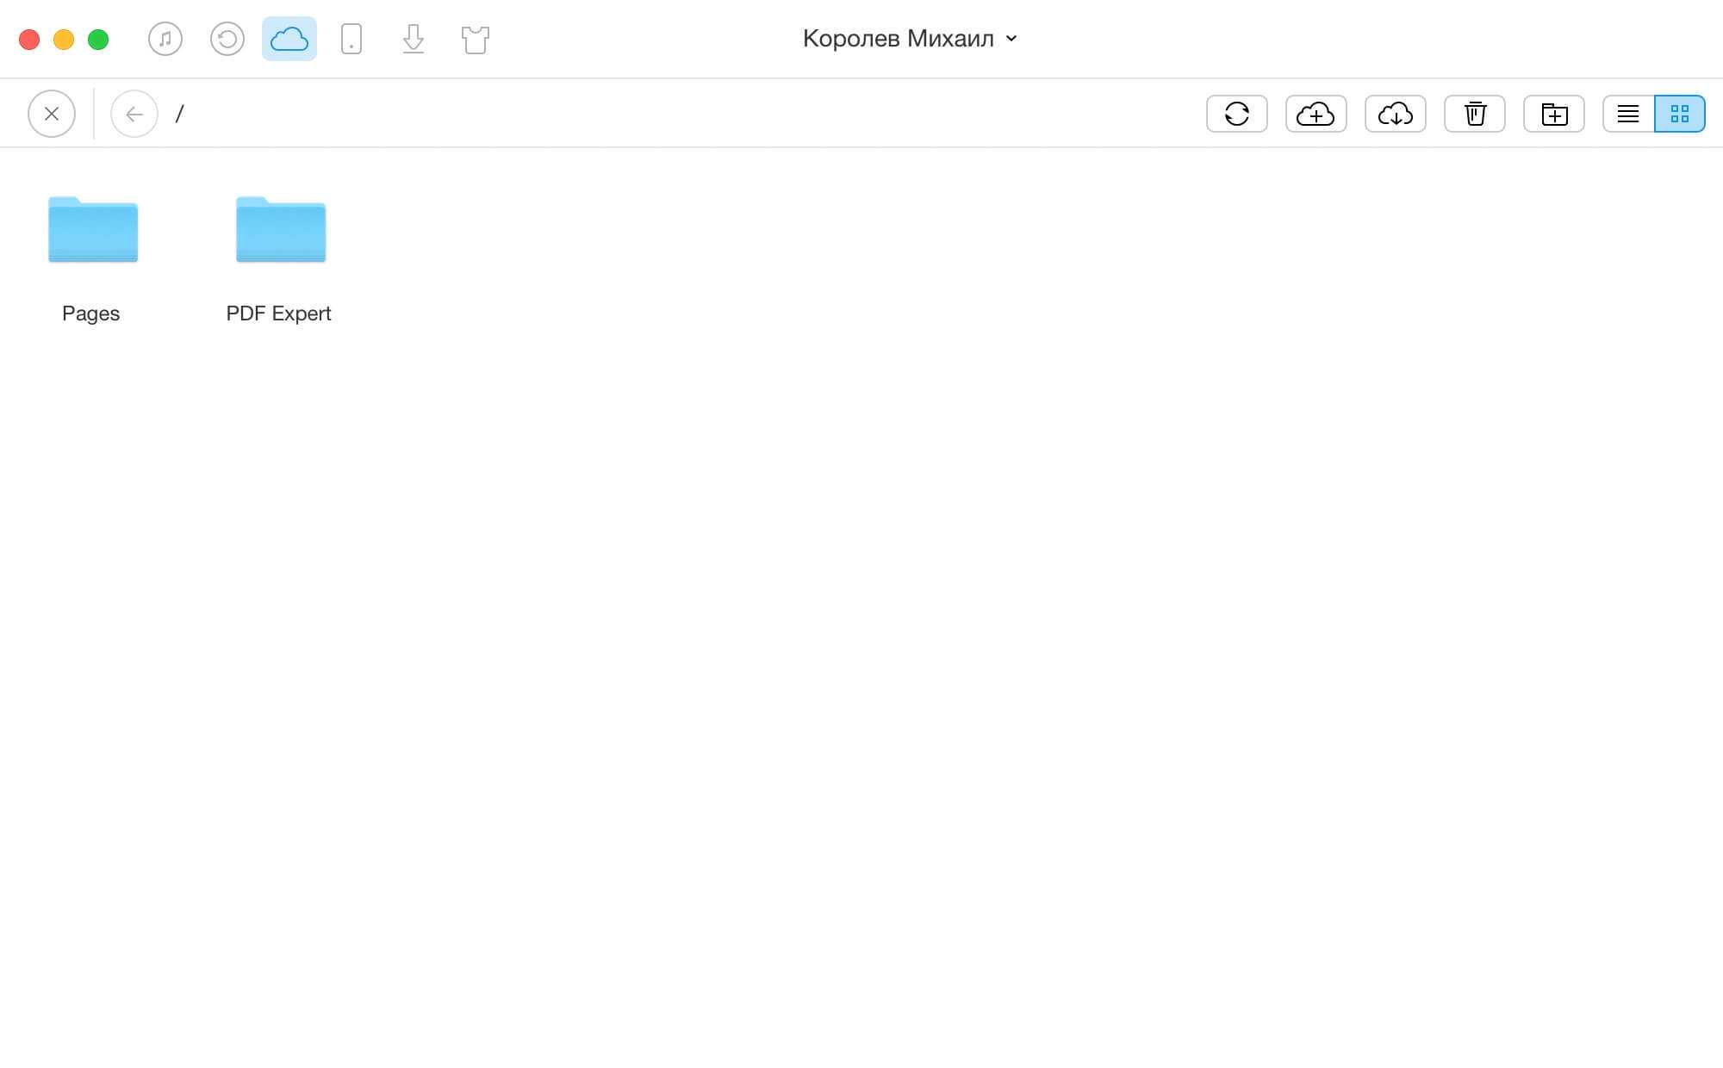This screenshot has width=1723, height=1068.
Task: Refresh the iCloud file listing
Action: point(1236,114)
